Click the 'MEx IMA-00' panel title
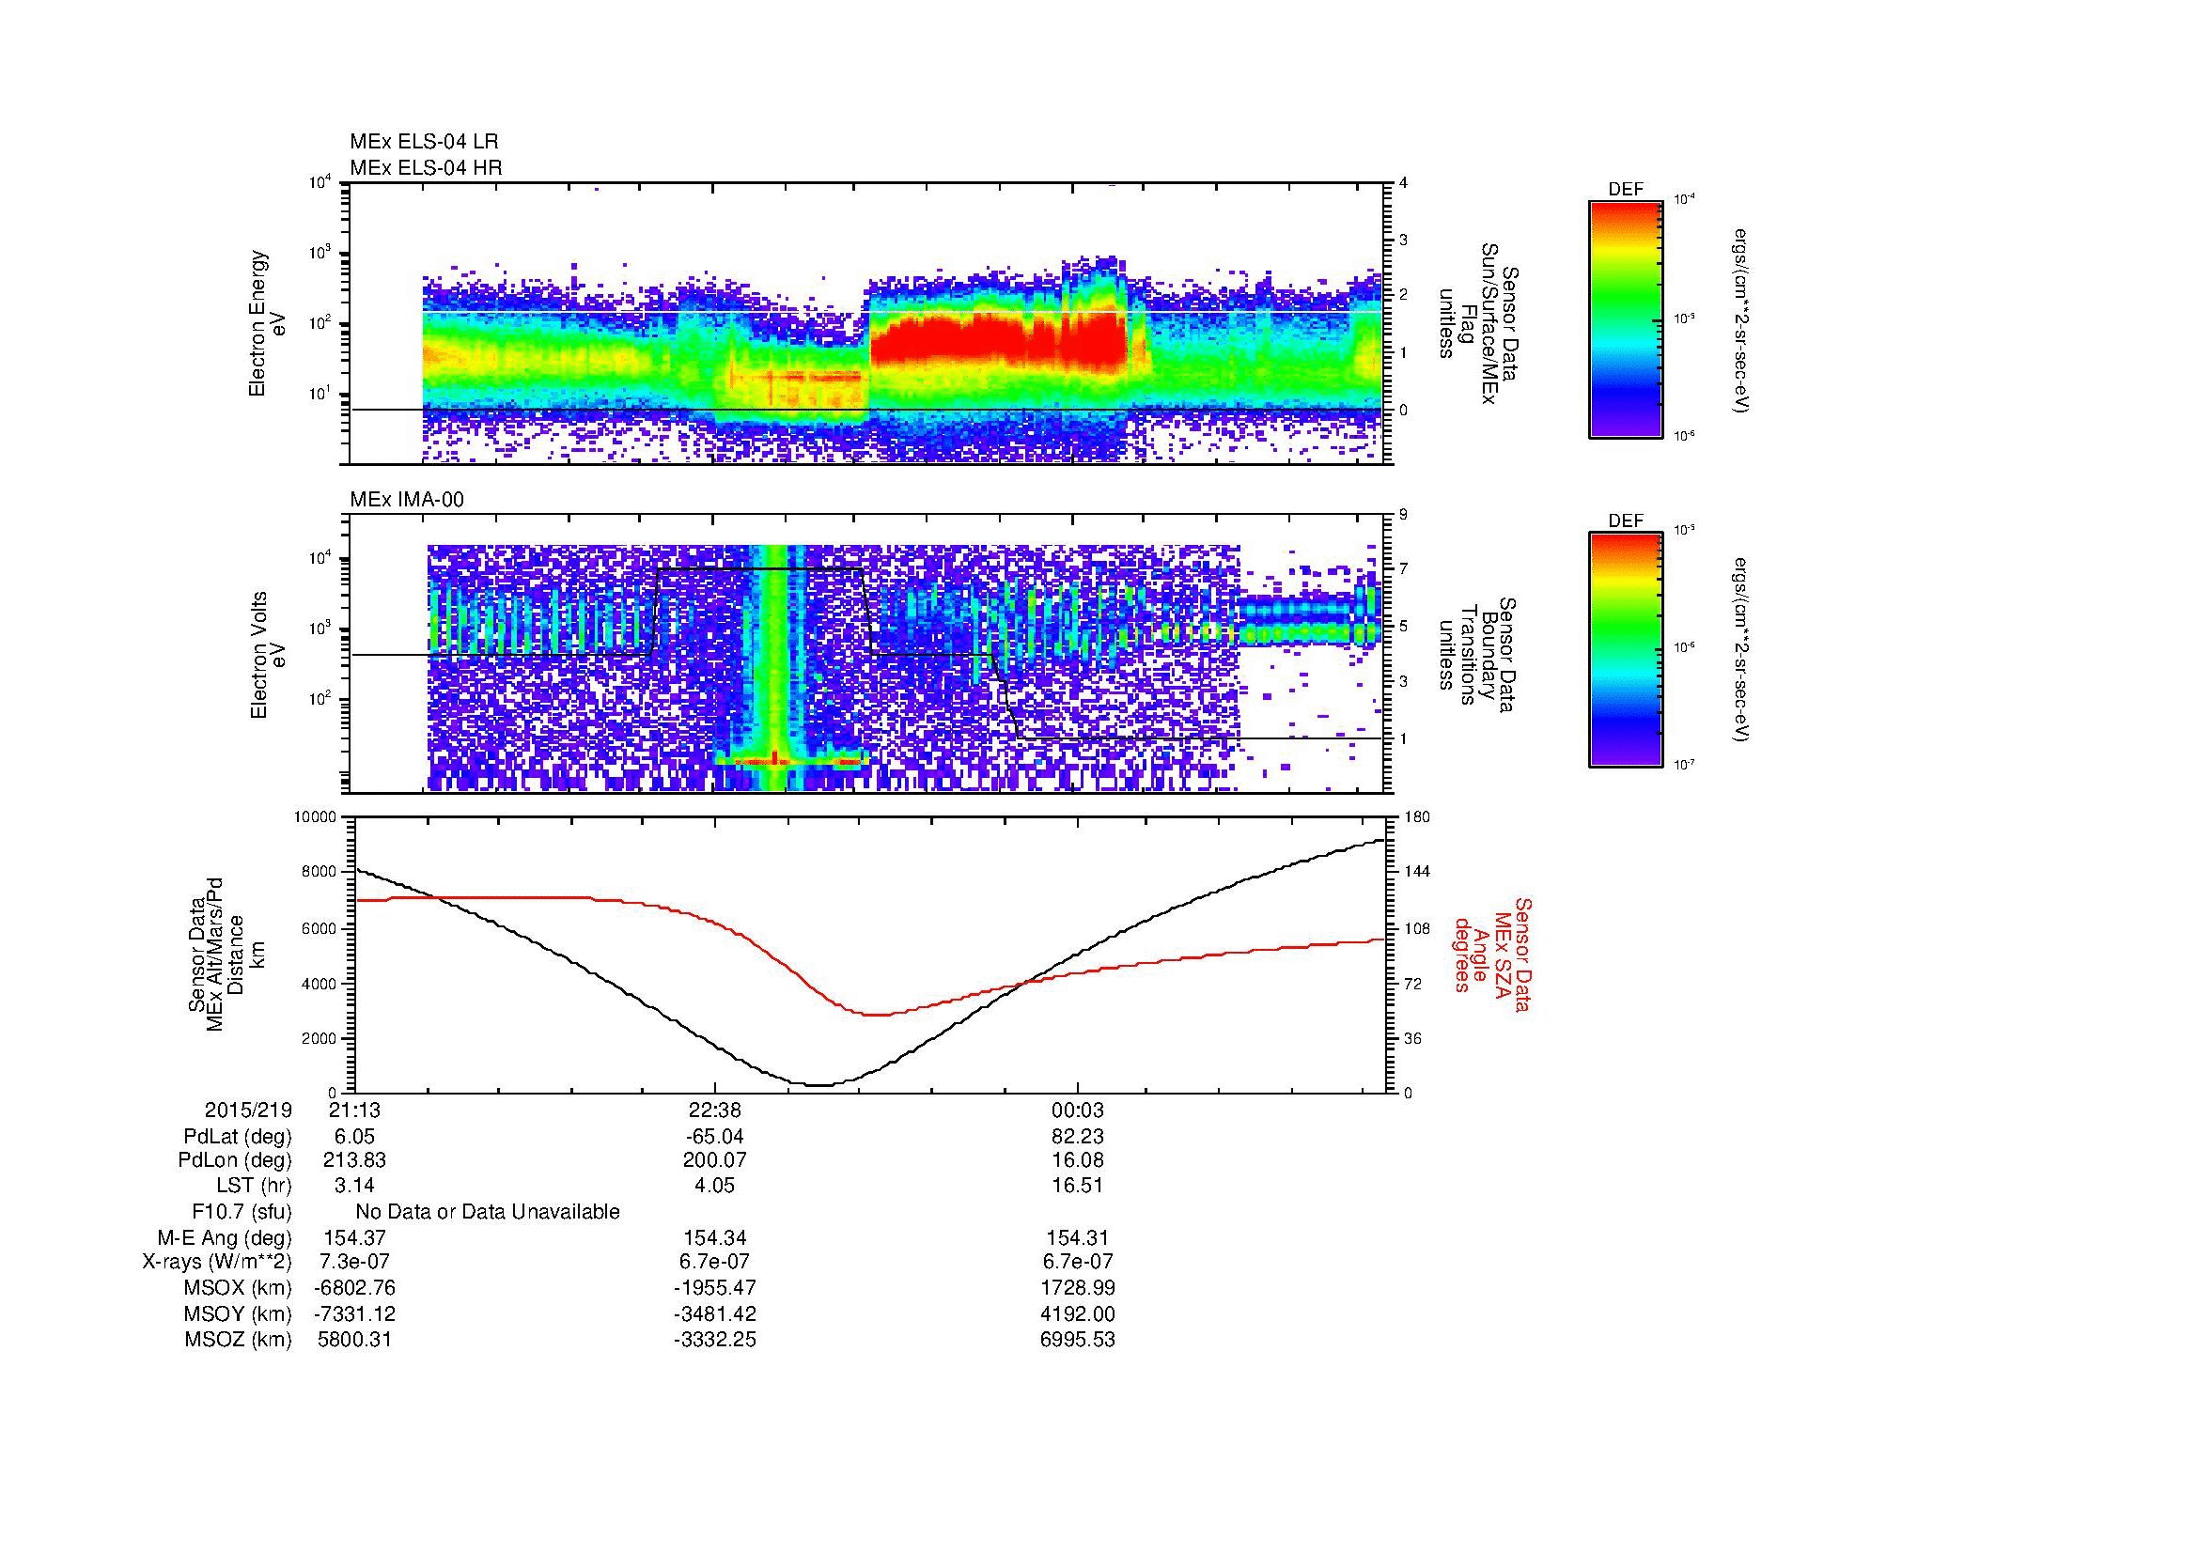Image resolution: width=2198 pixels, height=1553 pixels. pos(407,500)
